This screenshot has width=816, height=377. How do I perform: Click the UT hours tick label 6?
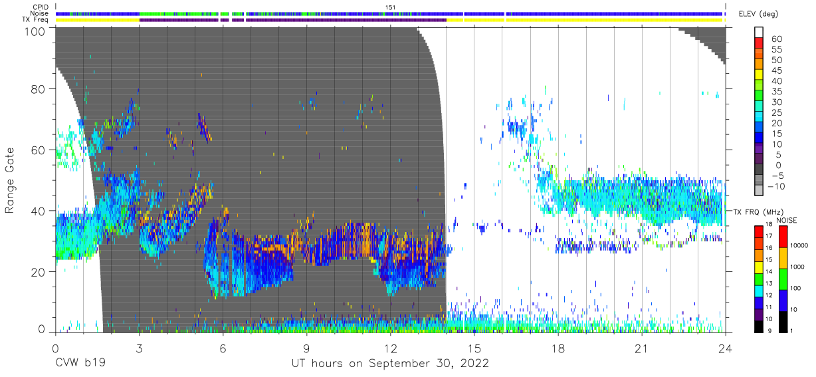click(x=223, y=348)
